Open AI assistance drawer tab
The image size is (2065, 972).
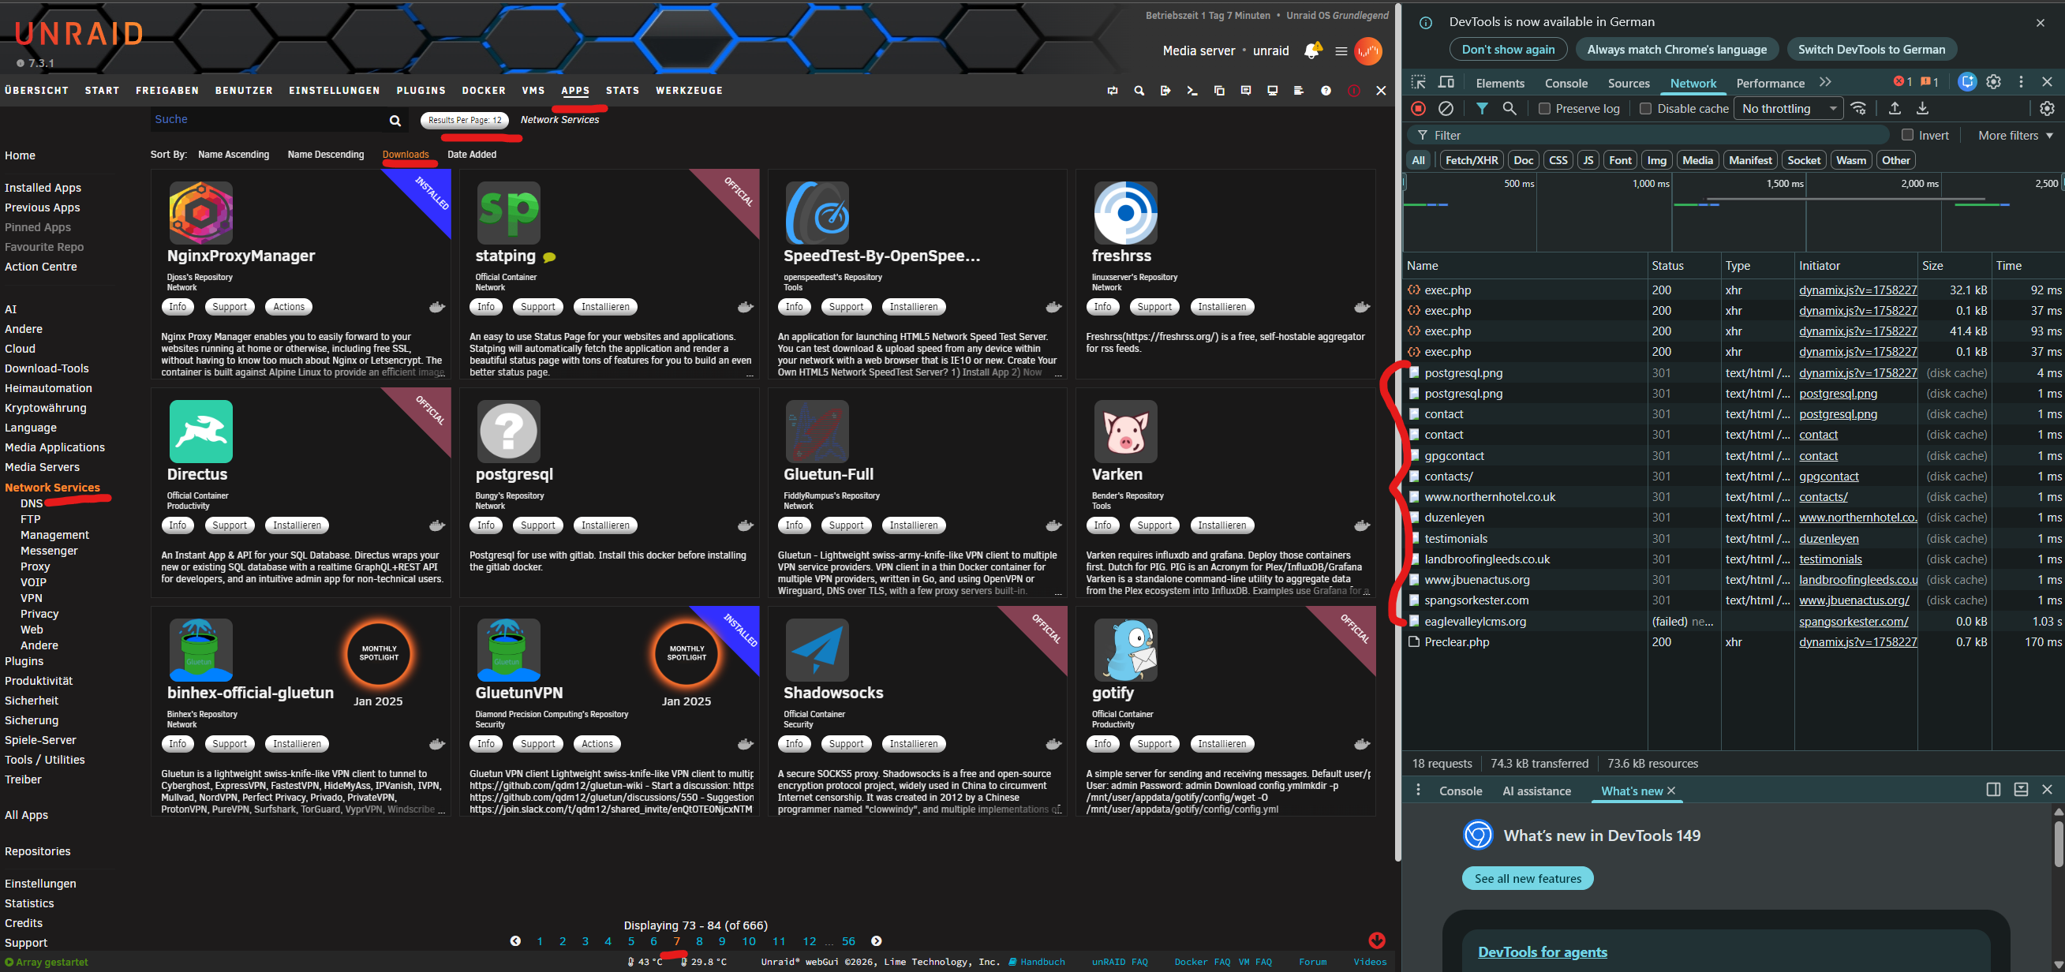[1536, 791]
